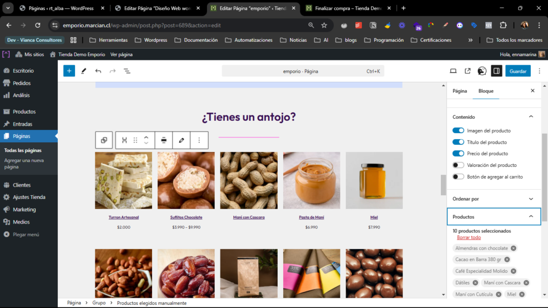Enable Valoración del producto toggle

click(x=458, y=165)
